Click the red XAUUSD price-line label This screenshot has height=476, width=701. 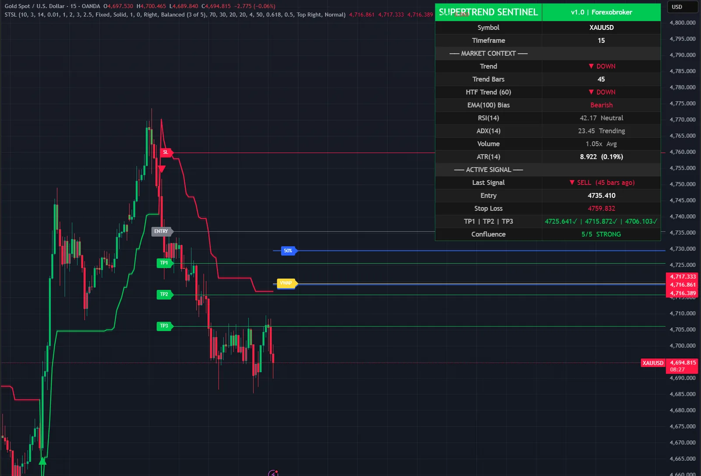[x=653, y=363]
